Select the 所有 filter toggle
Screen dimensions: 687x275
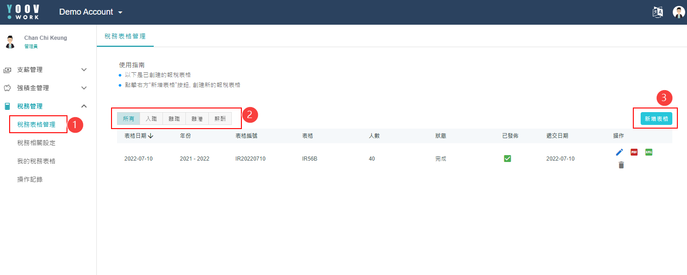(x=128, y=119)
